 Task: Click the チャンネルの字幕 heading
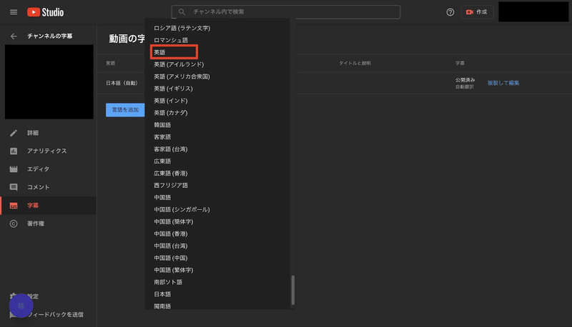pos(49,36)
